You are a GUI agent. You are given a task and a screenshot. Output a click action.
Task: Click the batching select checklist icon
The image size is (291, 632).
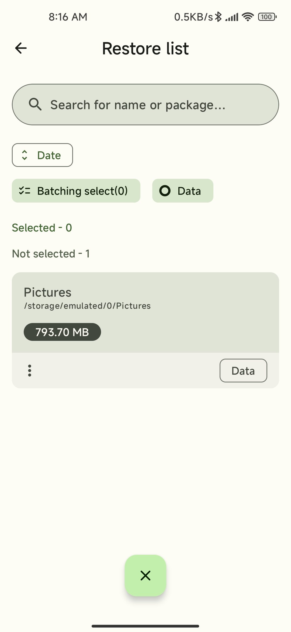[x=25, y=191]
